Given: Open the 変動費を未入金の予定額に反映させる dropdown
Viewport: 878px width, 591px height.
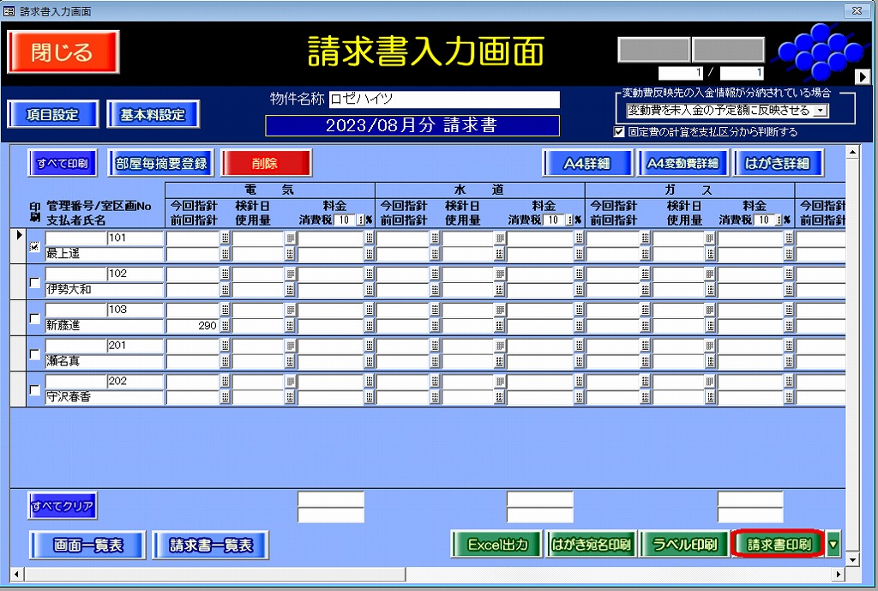Looking at the screenshot, I should (x=821, y=111).
